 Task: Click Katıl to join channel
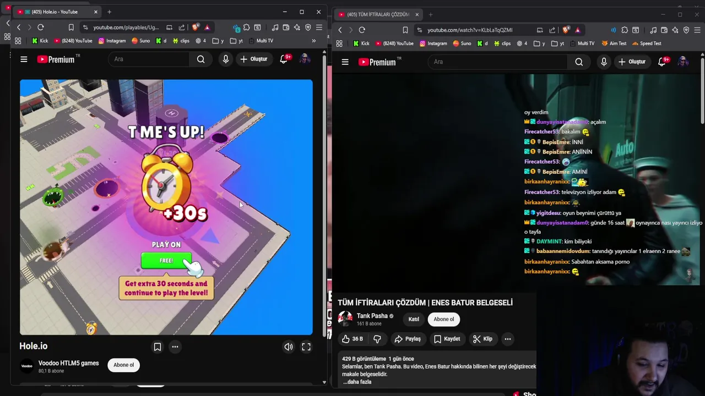point(414,319)
